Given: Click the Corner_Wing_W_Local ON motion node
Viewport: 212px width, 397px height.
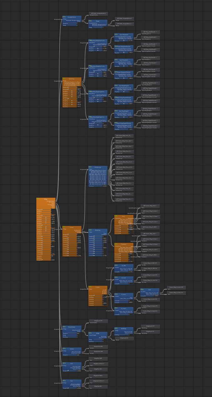Looking at the screenshot, I should tap(151, 281).
